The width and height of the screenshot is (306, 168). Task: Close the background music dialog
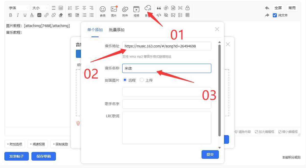click(228, 44)
